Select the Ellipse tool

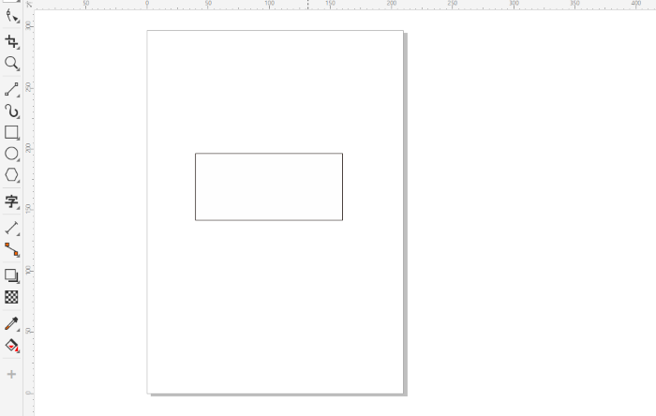tap(11, 154)
